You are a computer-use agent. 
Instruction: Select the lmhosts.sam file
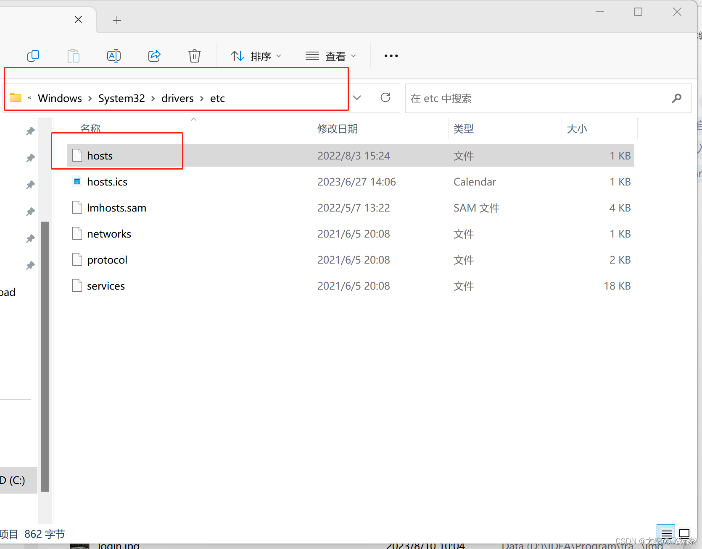pos(350,208)
